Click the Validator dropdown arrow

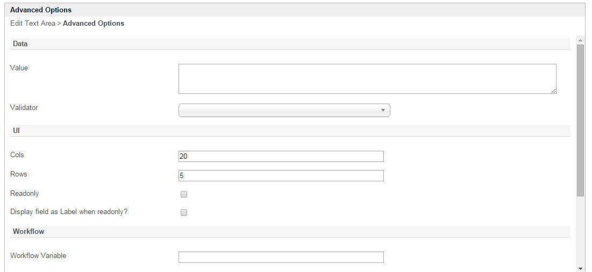click(x=383, y=110)
